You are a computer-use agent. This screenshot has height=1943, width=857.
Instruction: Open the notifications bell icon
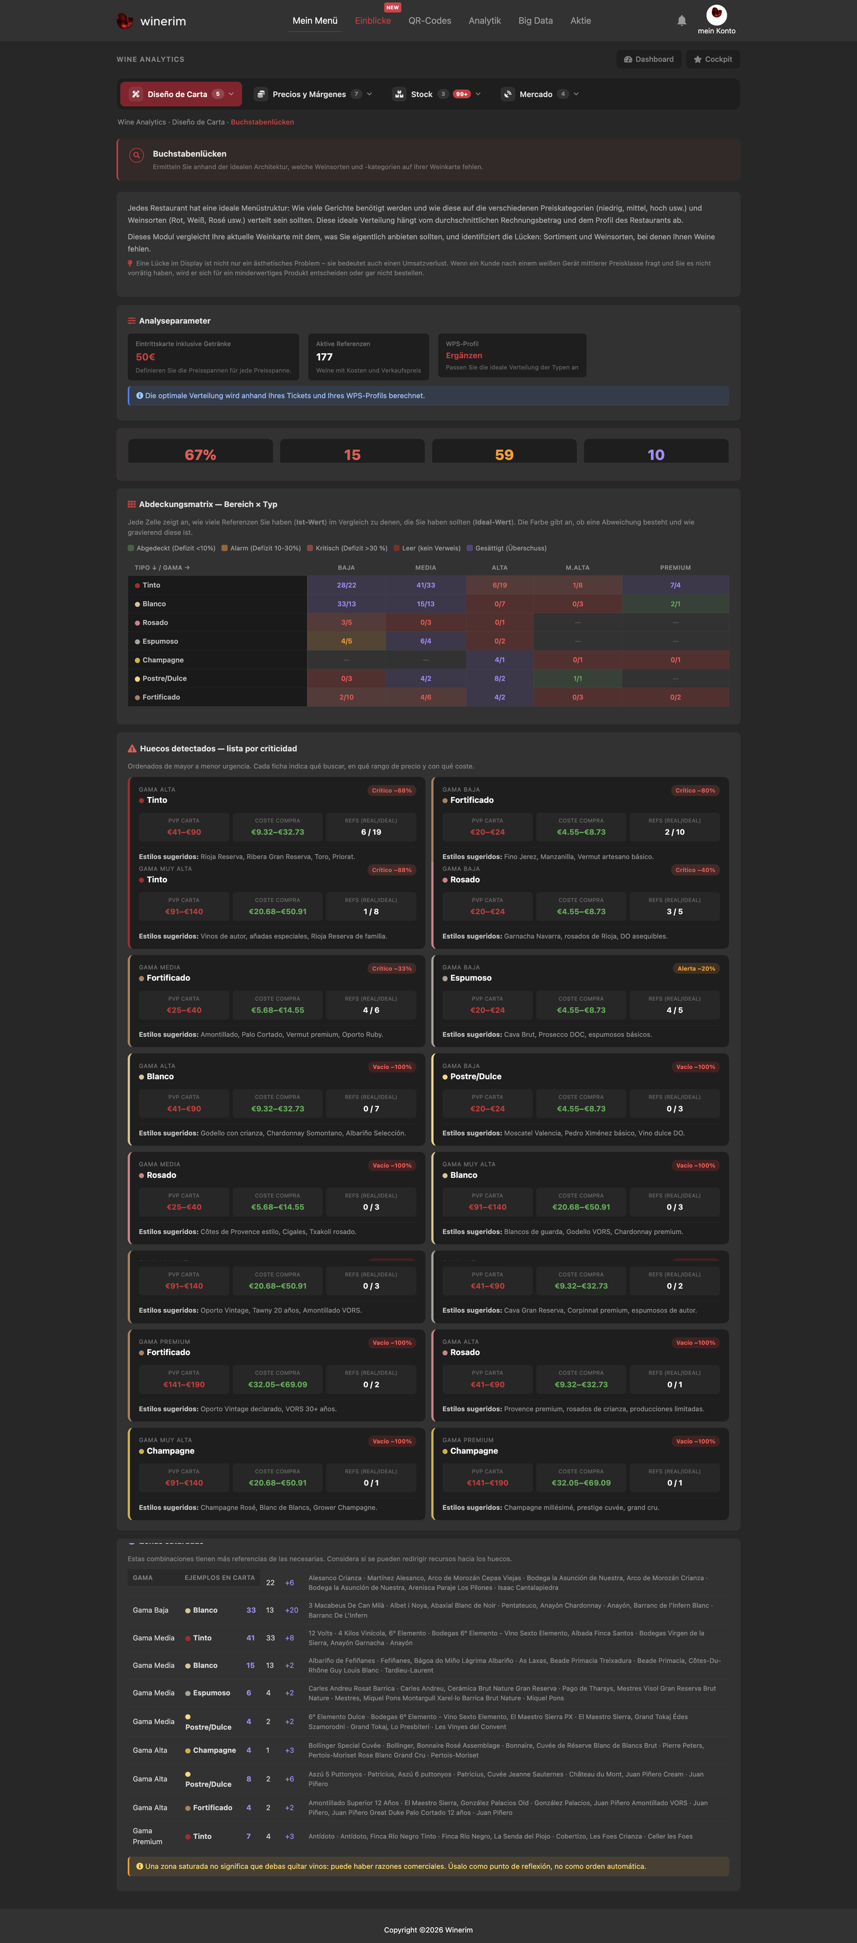[681, 21]
